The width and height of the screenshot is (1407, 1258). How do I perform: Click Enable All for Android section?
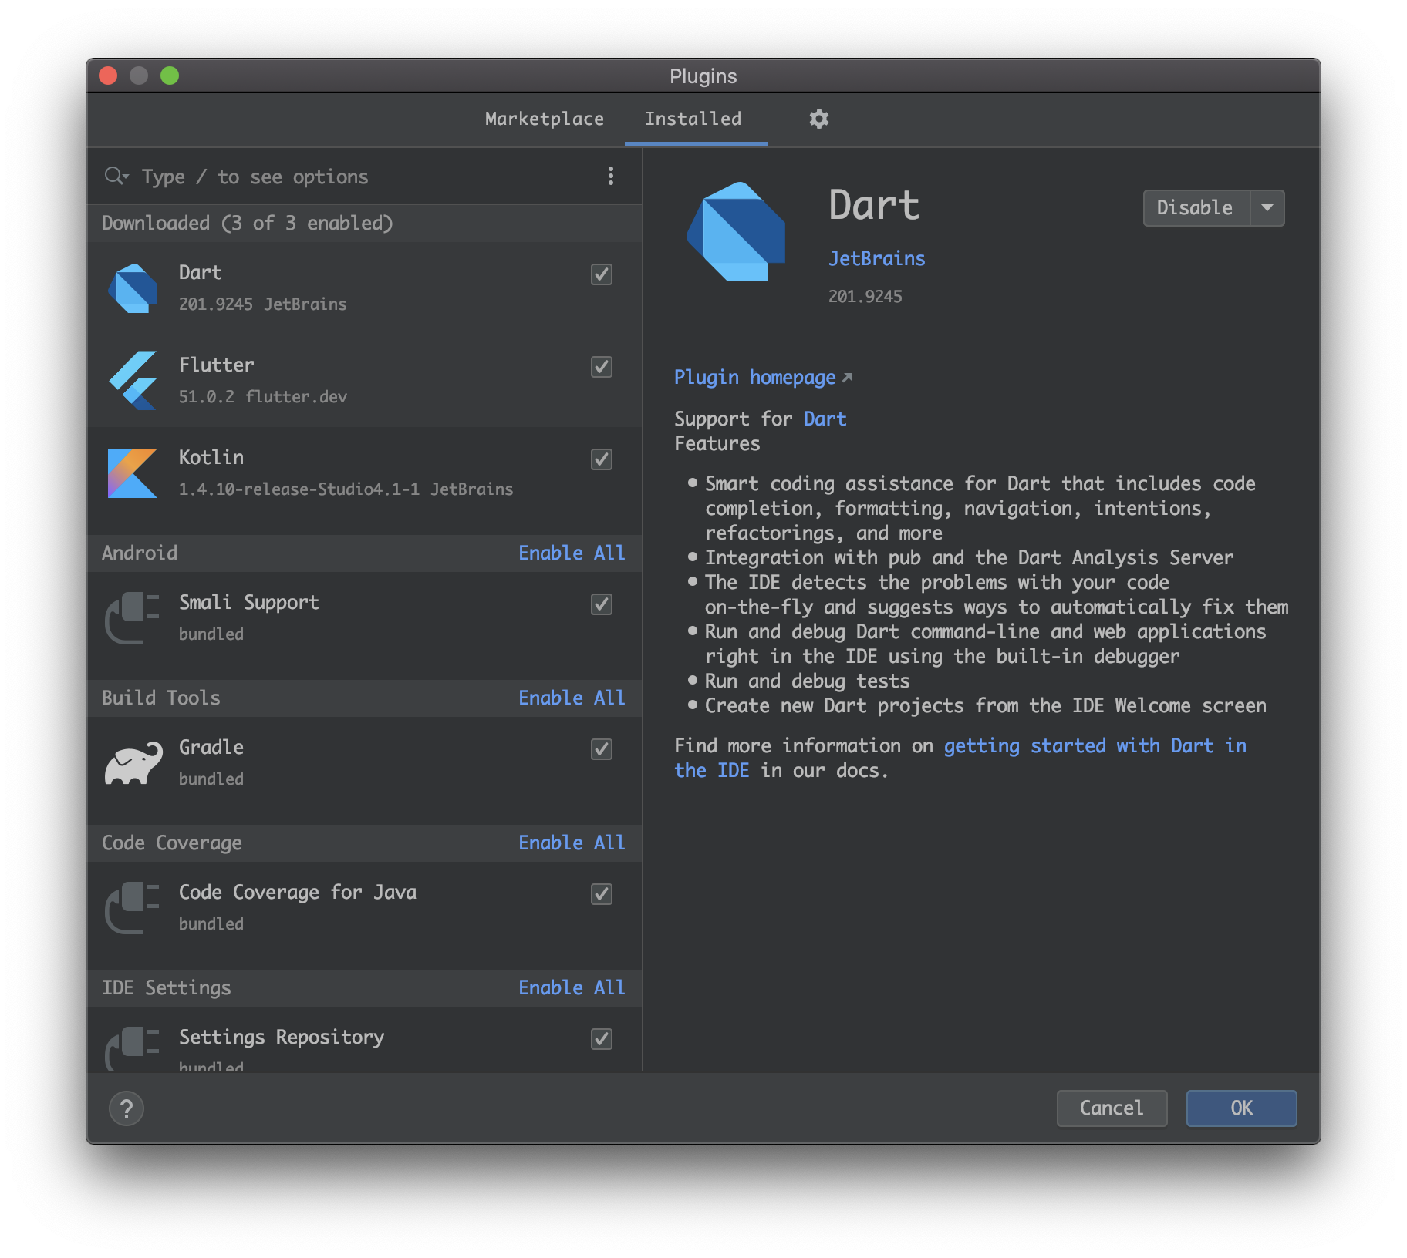(x=572, y=553)
